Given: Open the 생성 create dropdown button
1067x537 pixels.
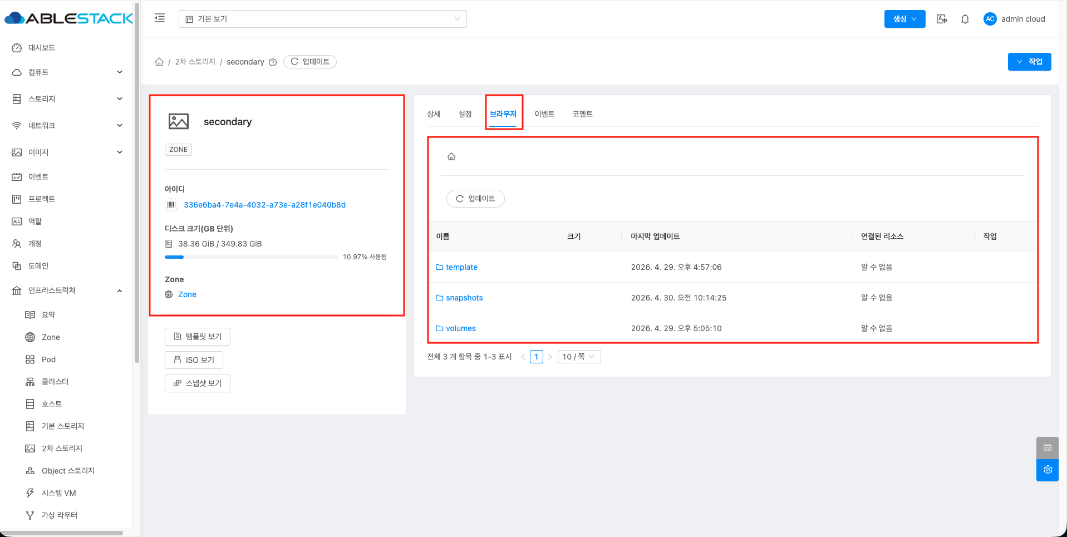Looking at the screenshot, I should pyautogui.click(x=904, y=19).
